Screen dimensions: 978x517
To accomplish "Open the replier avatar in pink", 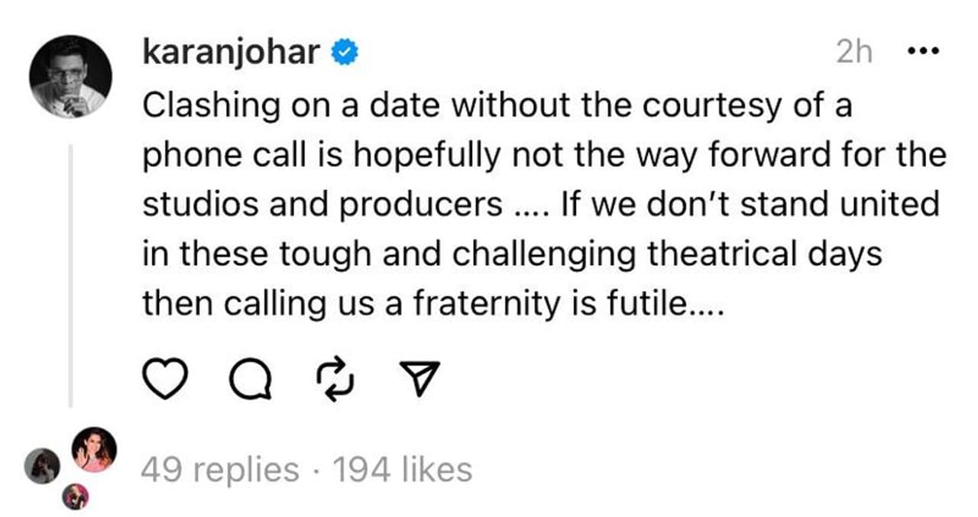I will [x=95, y=449].
